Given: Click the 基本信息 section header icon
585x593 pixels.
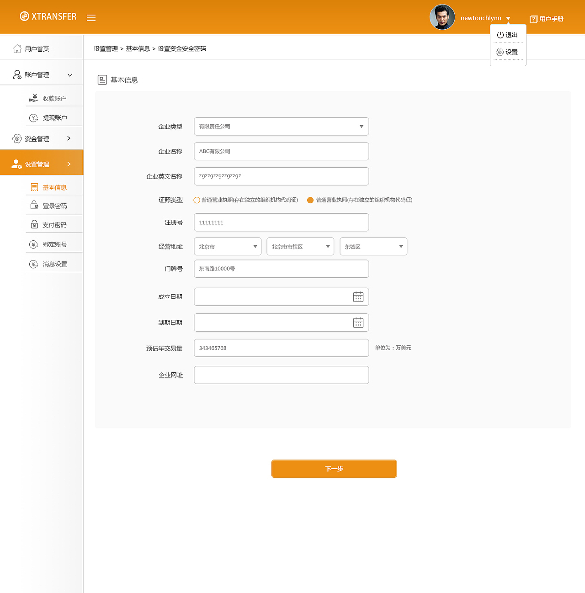Looking at the screenshot, I should (102, 80).
